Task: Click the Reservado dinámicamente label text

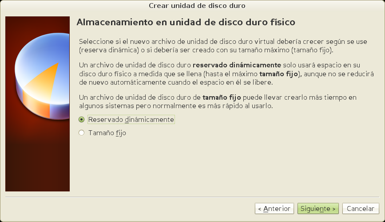Action: [x=131, y=120]
